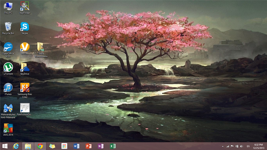Select the Malwarebytes Anti-Malware shortcut
Image resolution: width=267 pixels, height=150 pixels.
pyautogui.click(x=8, y=111)
